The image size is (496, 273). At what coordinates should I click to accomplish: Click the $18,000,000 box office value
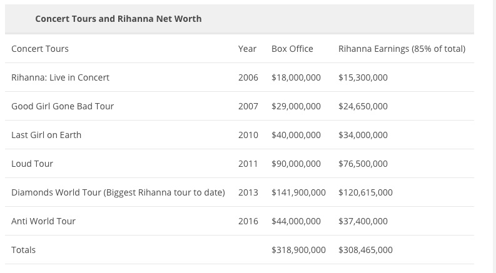pyautogui.click(x=296, y=77)
